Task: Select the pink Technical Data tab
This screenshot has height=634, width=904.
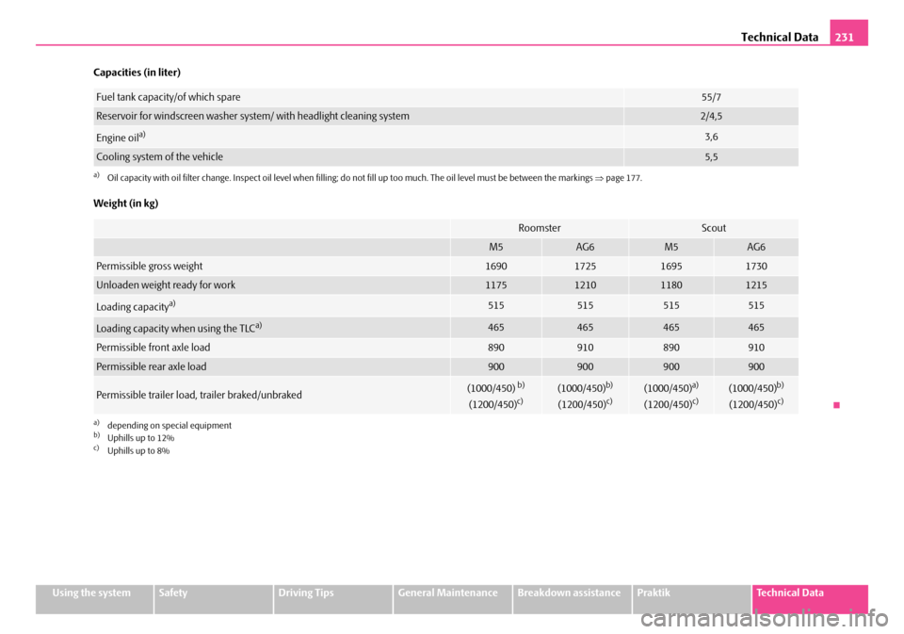Action: [810, 599]
